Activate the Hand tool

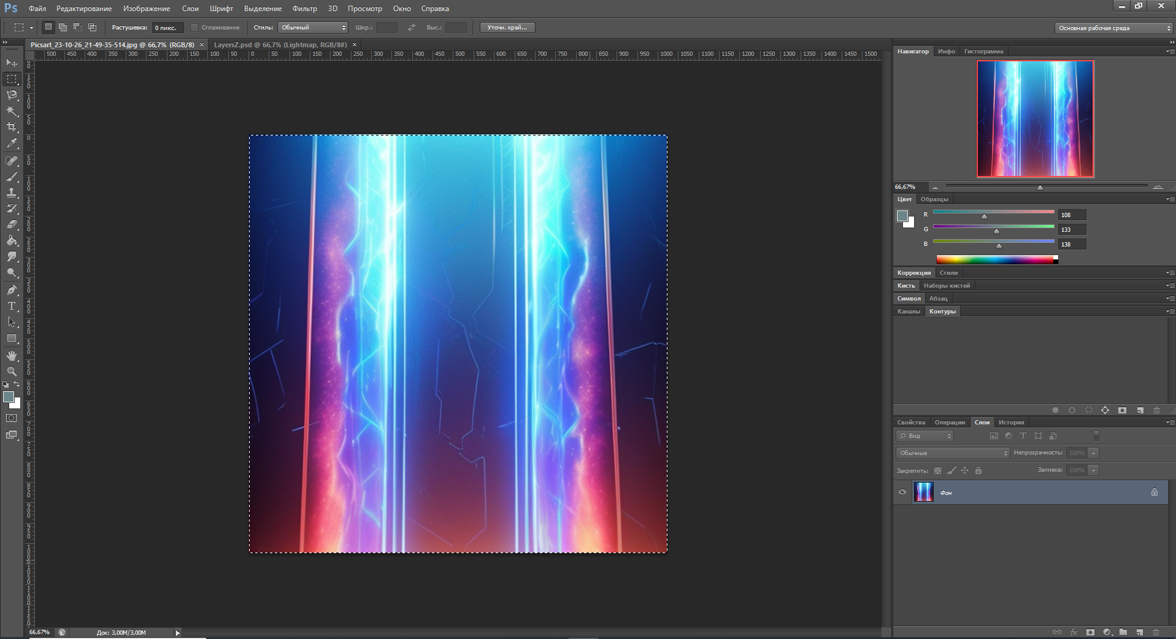12,356
